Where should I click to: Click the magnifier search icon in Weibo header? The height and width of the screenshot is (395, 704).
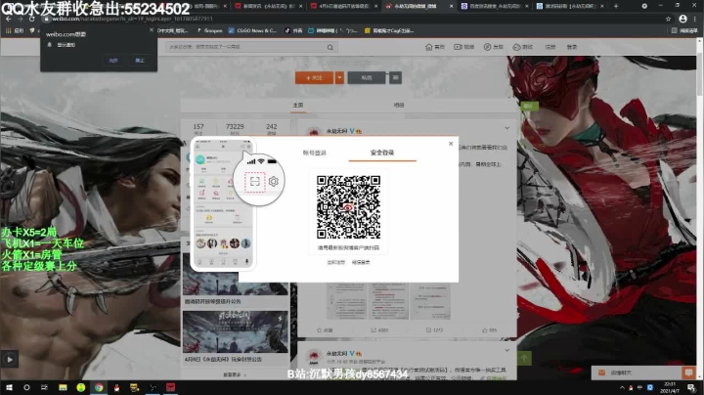(x=330, y=47)
